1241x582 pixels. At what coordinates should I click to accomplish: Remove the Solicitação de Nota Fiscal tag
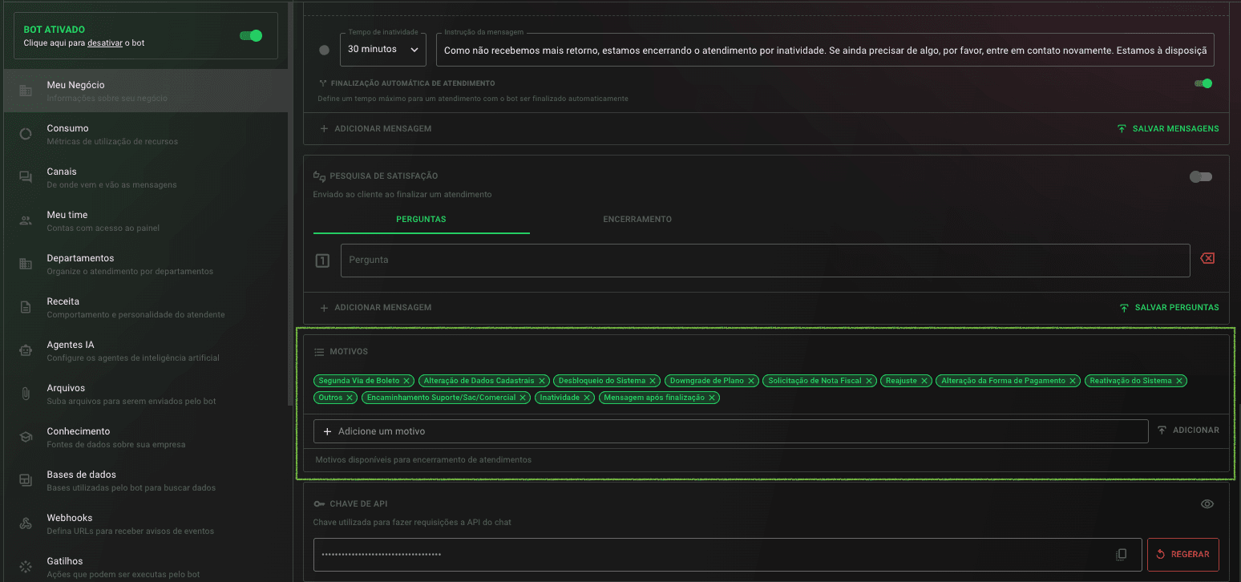pos(869,381)
